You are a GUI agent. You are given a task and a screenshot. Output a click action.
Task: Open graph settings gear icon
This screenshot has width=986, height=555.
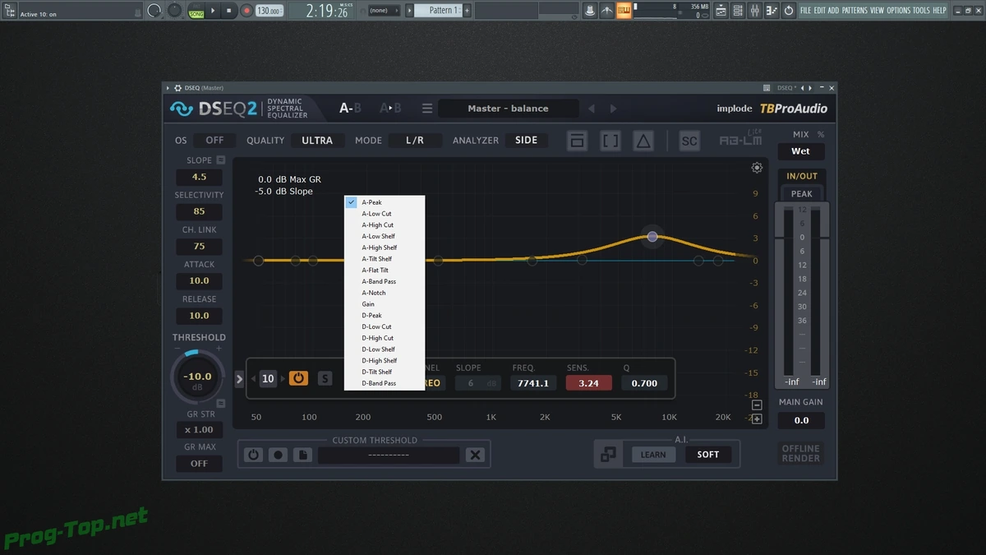point(757,168)
